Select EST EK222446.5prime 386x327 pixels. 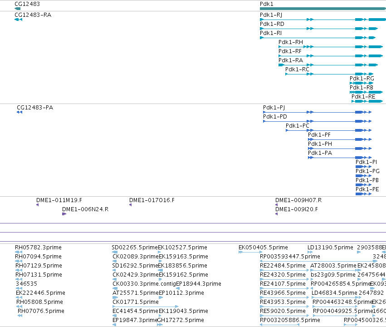(40, 293)
